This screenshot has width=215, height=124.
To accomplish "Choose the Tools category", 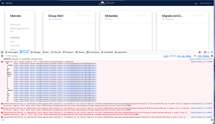I will [12, 42].
